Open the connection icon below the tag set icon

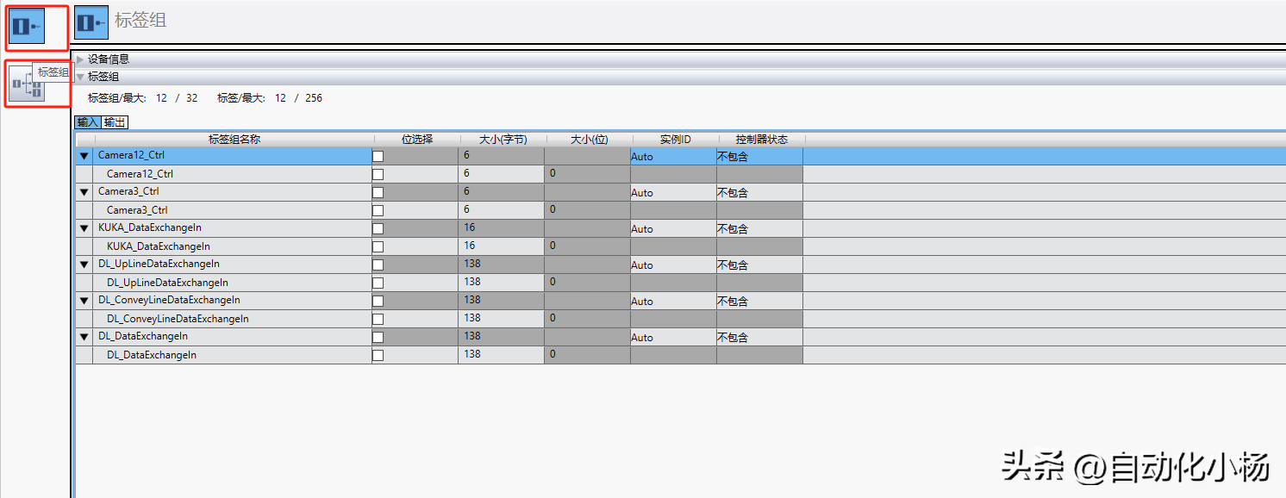click(27, 84)
